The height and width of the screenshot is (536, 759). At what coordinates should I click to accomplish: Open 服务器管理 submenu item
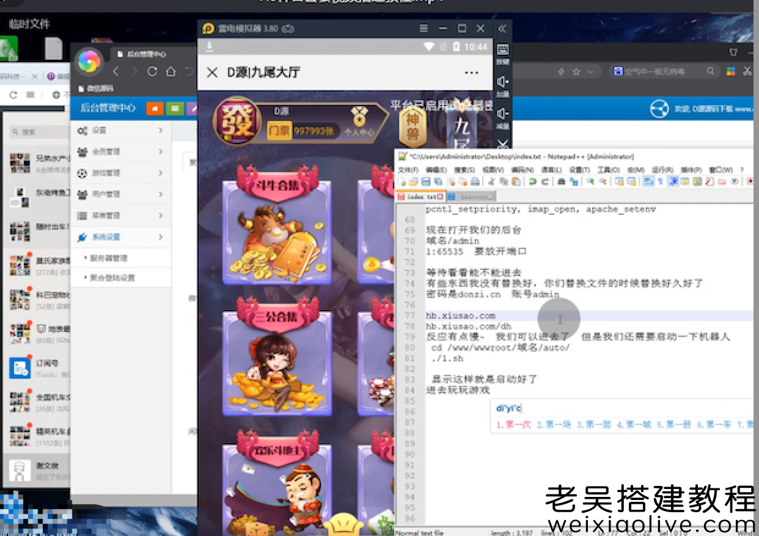pyautogui.click(x=109, y=258)
